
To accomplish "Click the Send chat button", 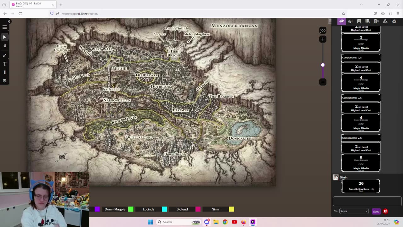I will click(376, 212).
